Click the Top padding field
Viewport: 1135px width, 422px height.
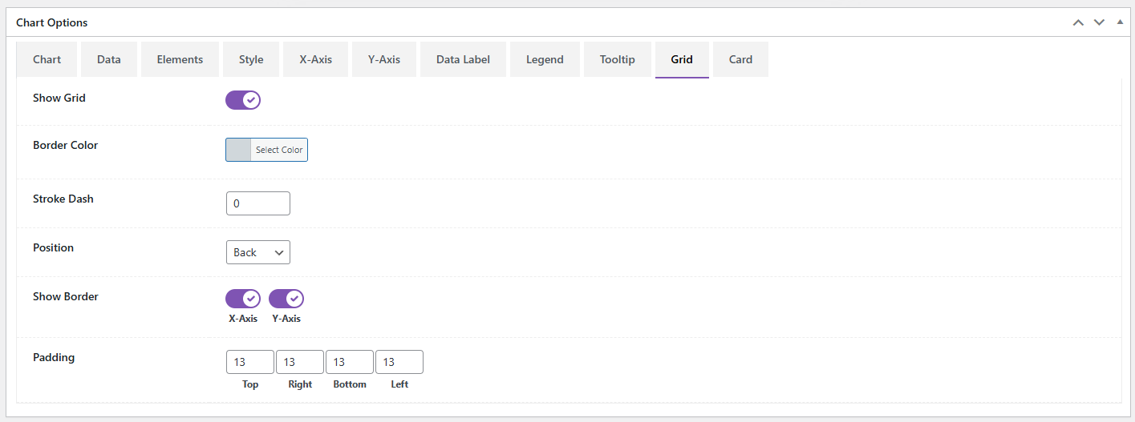click(x=249, y=362)
